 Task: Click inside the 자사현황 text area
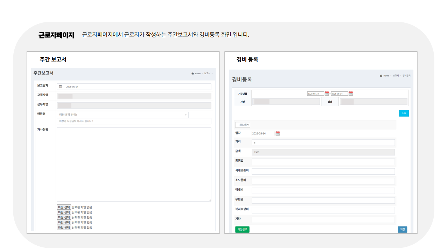pyautogui.click(x=134, y=164)
